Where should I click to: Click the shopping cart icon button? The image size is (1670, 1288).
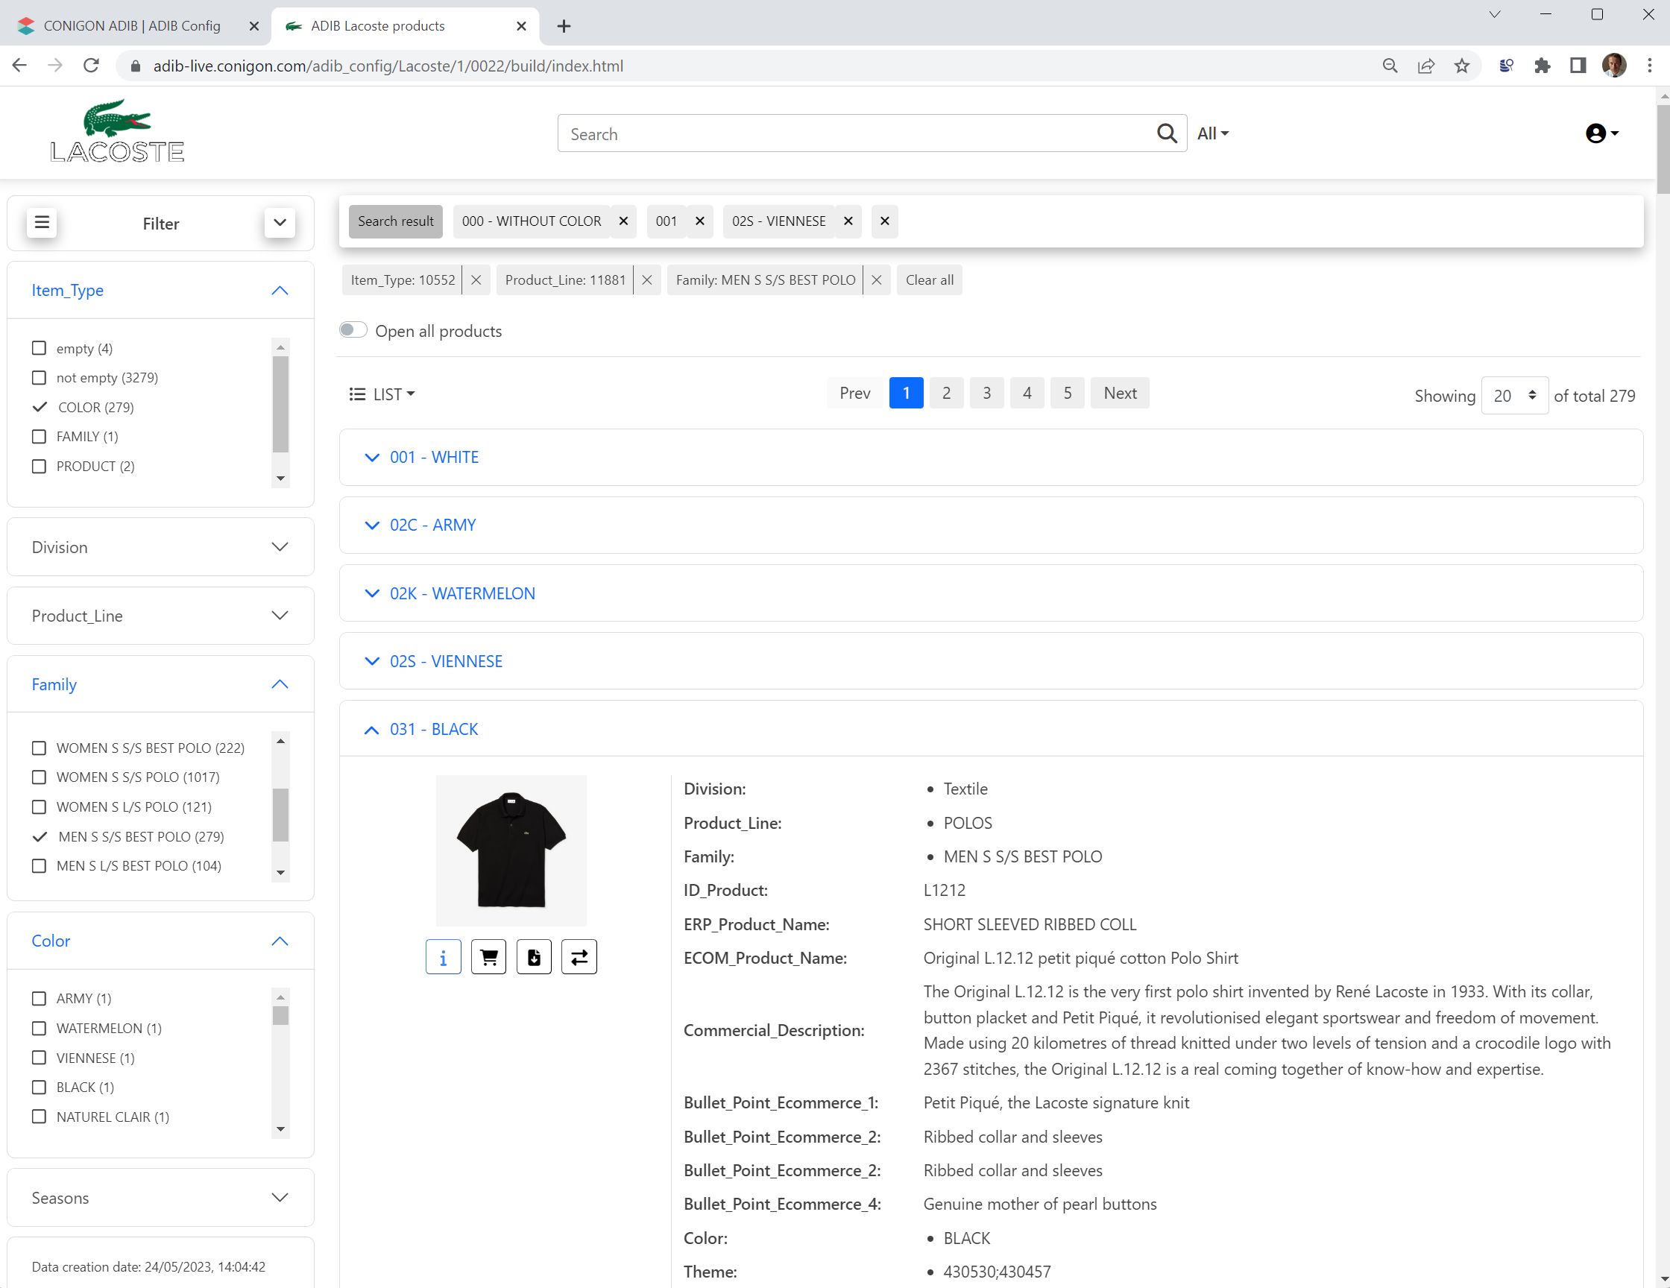[x=488, y=957]
